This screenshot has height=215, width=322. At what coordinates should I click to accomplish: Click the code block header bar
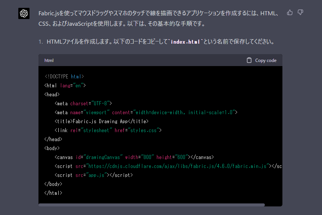(149, 60)
